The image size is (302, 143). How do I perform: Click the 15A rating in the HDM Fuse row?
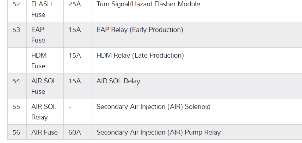pyautogui.click(x=75, y=56)
